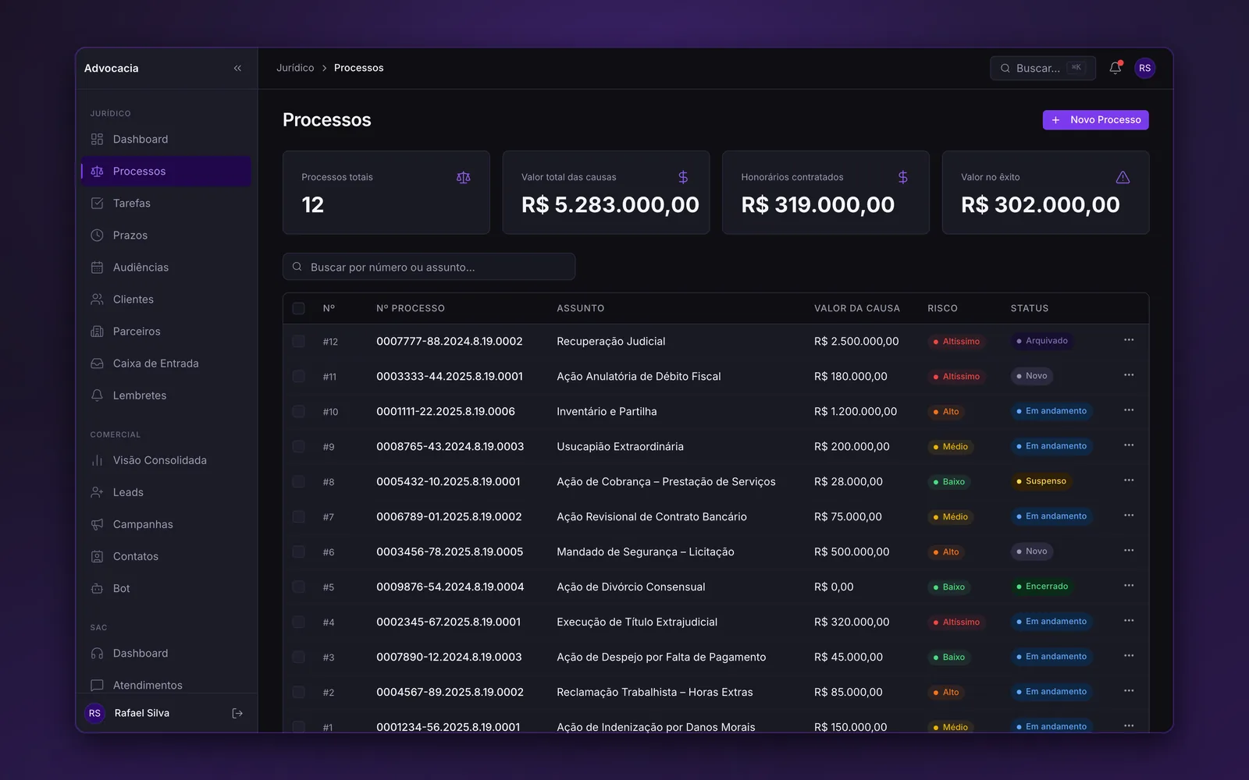The image size is (1249, 780).
Task: Open the JURÍDICO Dashboard menu item
Action: (166, 139)
